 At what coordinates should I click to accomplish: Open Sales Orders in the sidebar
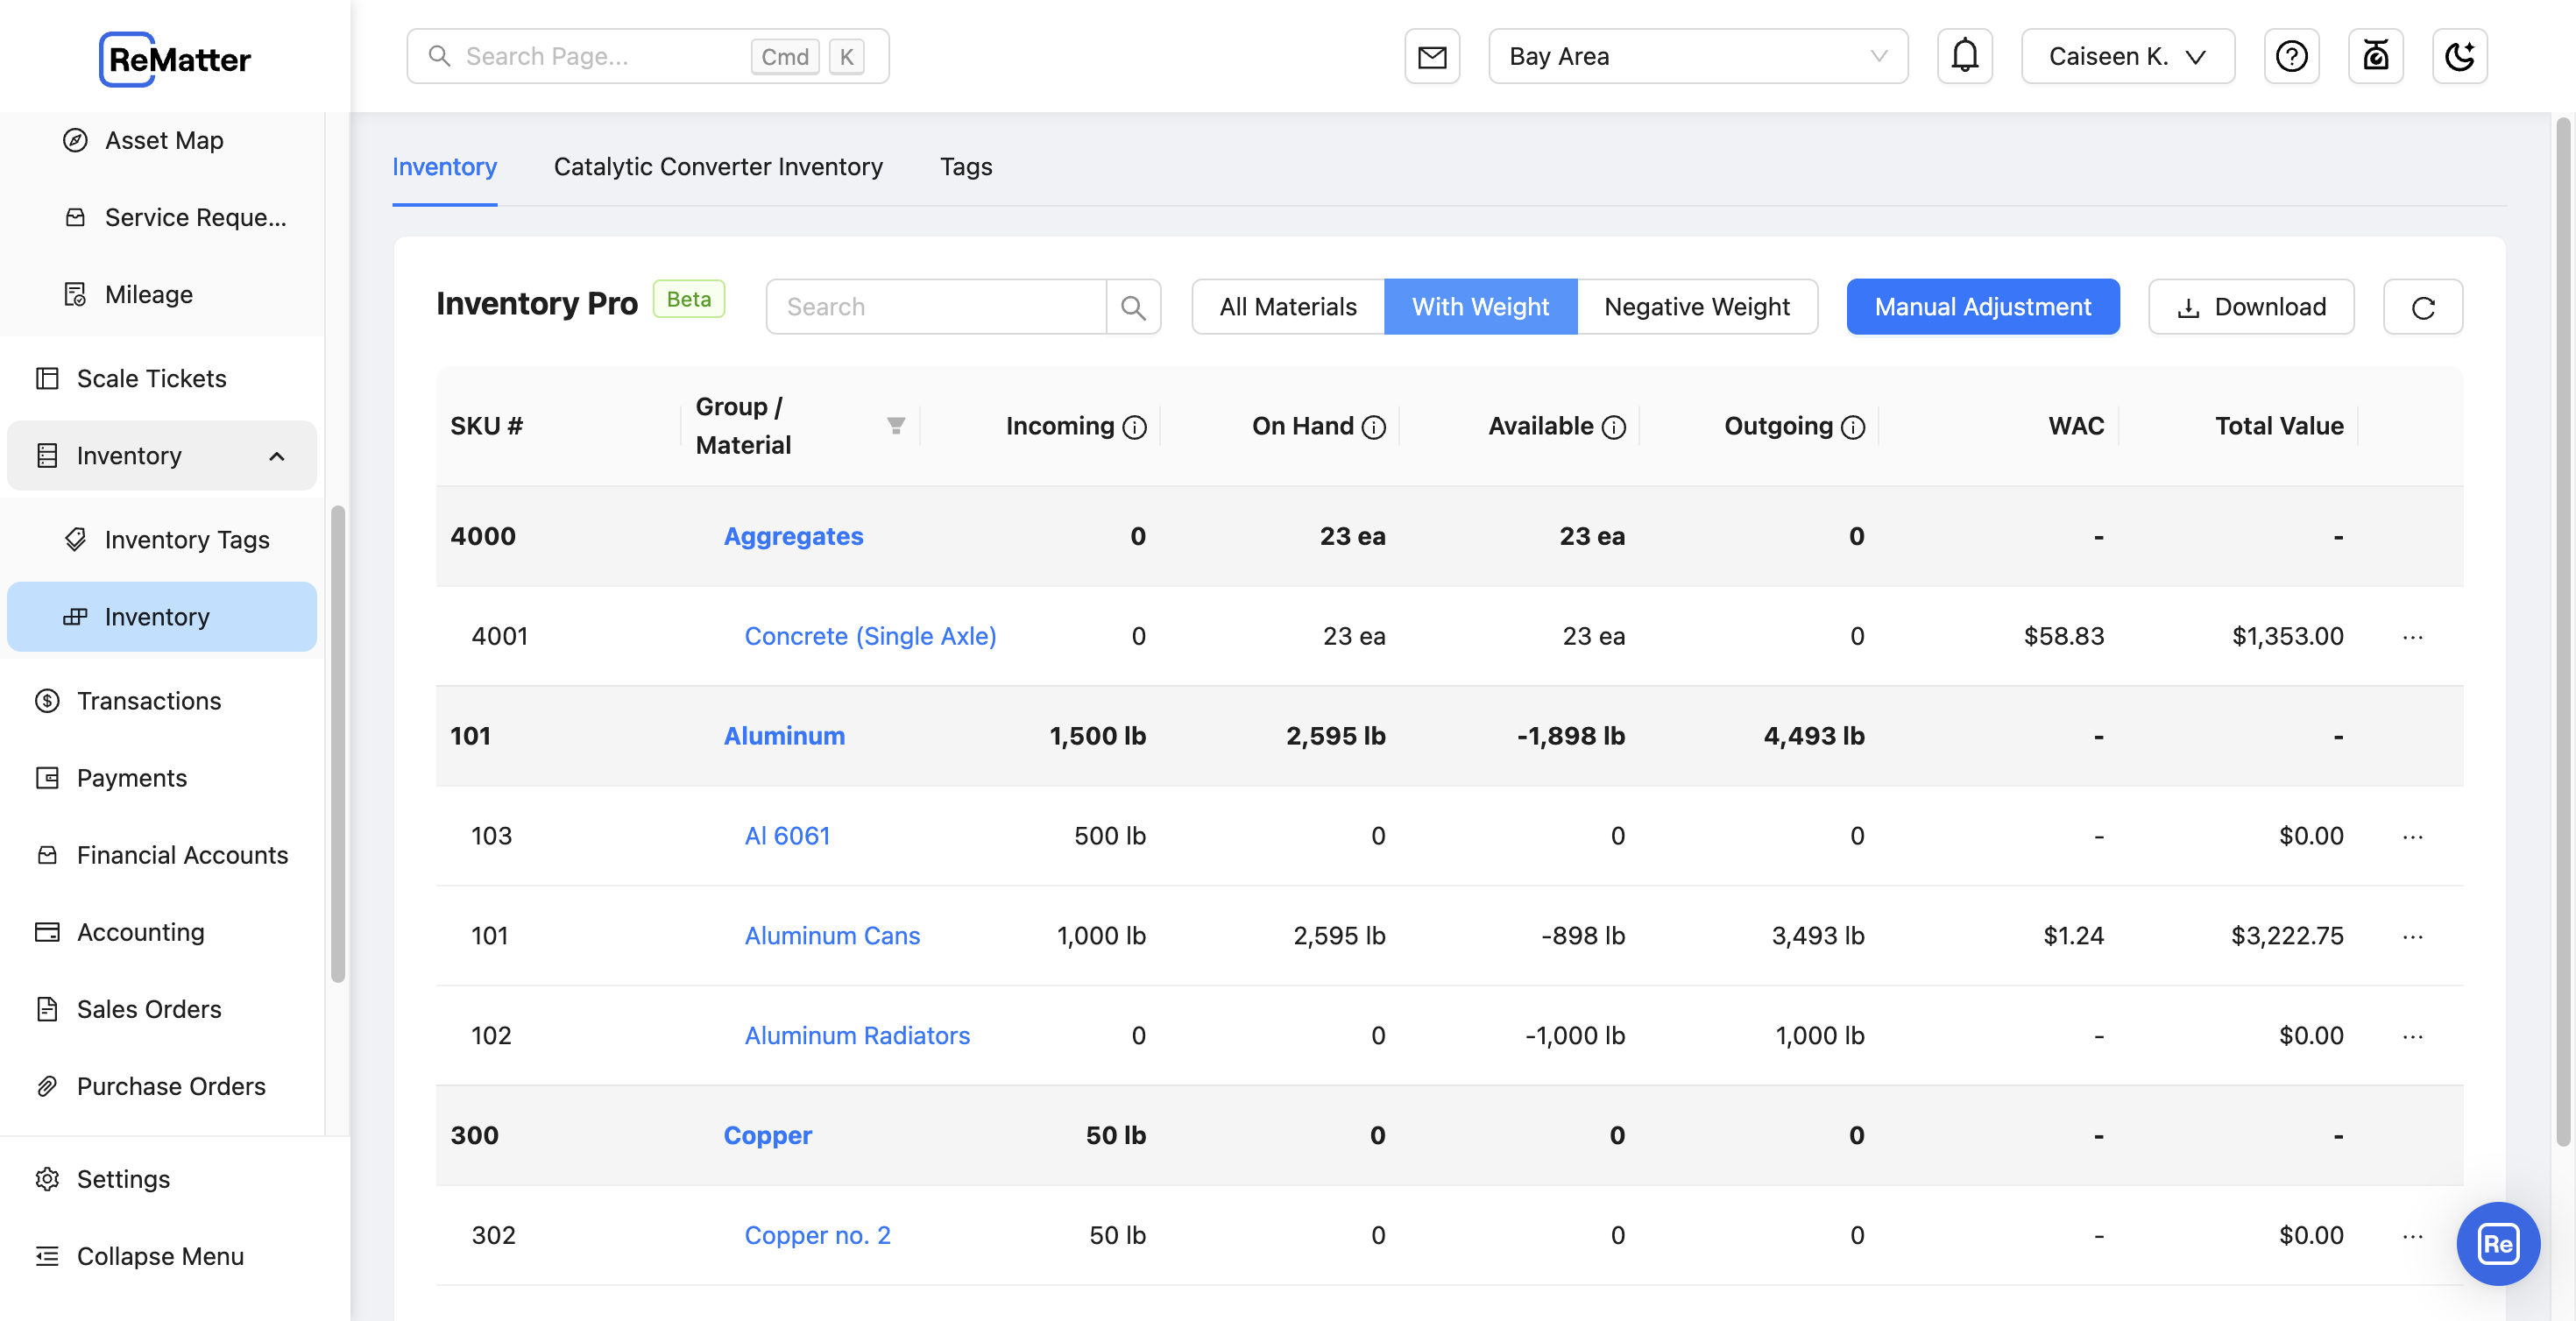tap(162, 1008)
